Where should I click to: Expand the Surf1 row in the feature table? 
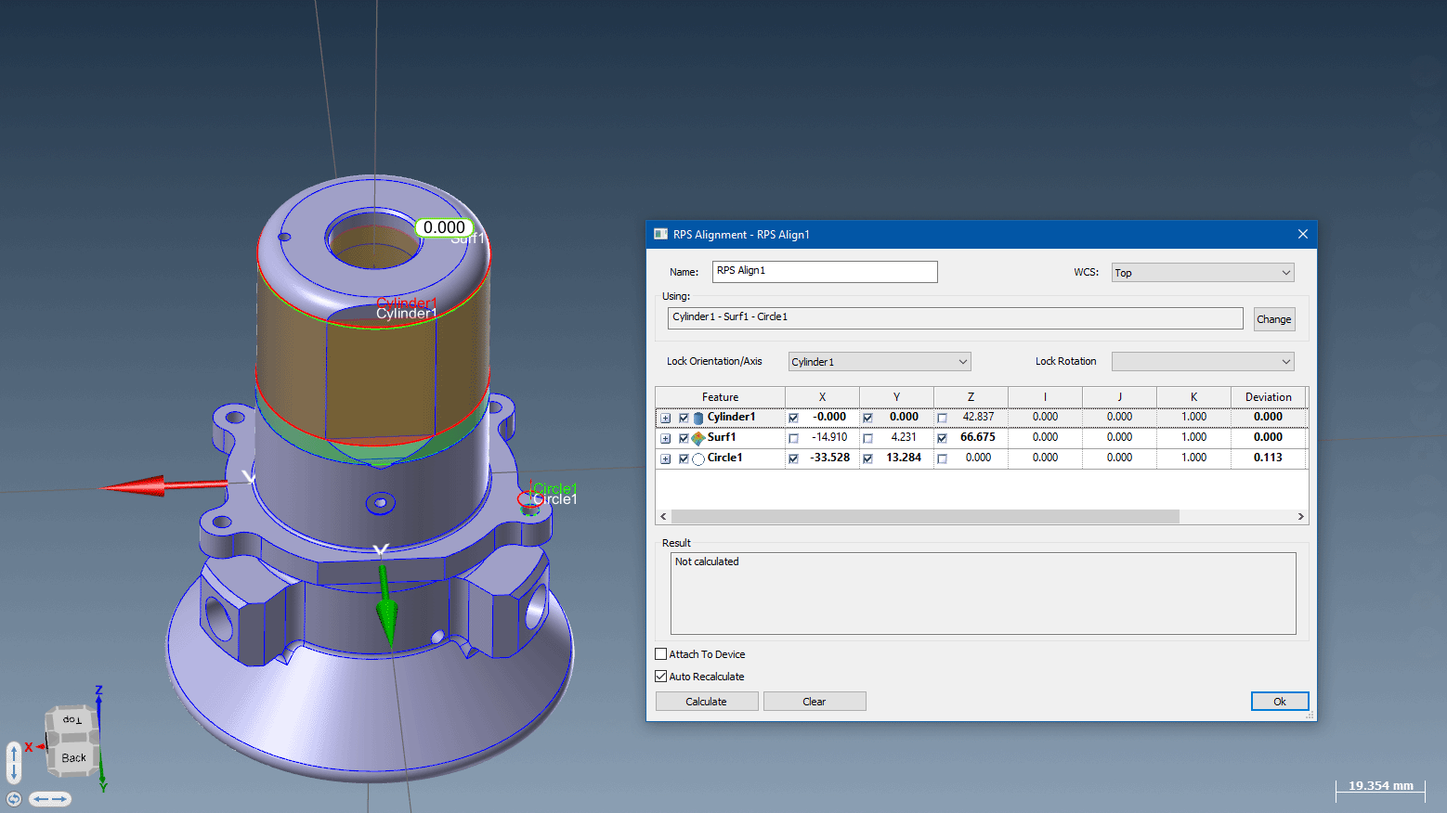click(x=666, y=438)
